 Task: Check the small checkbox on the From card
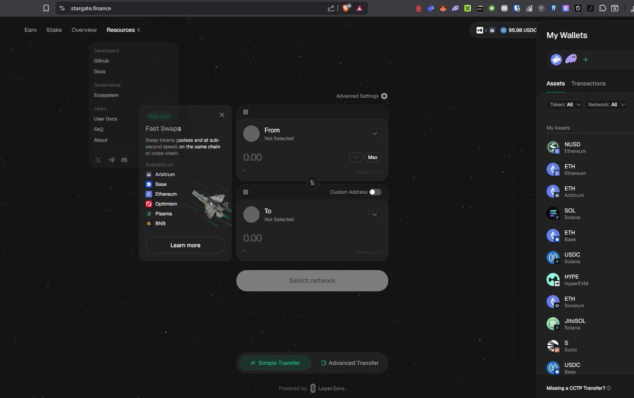tap(245, 112)
